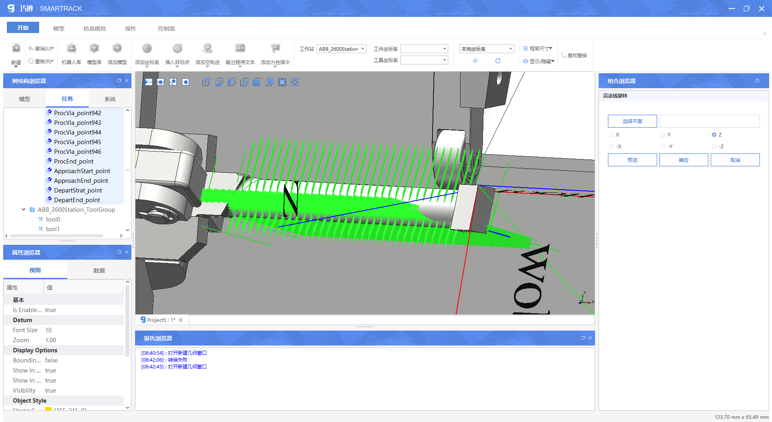
Task: Click the 输出程序文本 export program icon
Action: [x=240, y=49]
